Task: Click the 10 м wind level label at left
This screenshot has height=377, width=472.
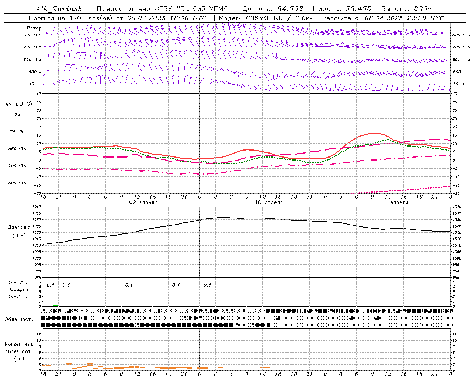Action: (35, 84)
